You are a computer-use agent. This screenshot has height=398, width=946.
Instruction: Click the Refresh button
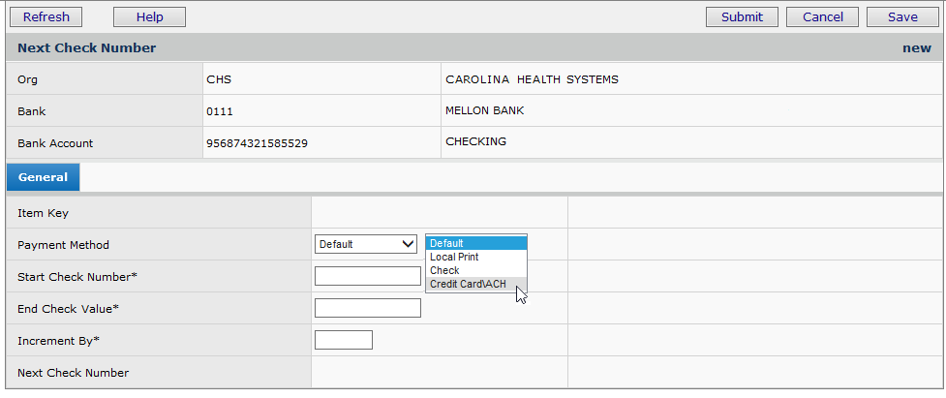point(46,16)
